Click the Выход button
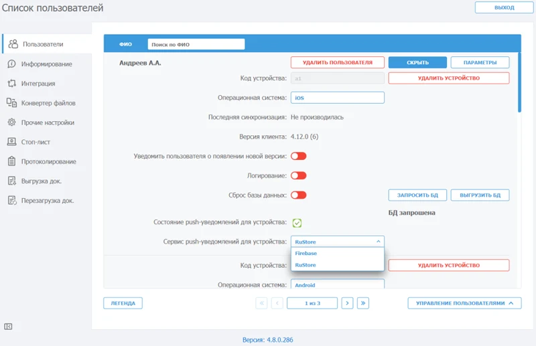Viewport: 536px width, 346px height. (505, 7)
